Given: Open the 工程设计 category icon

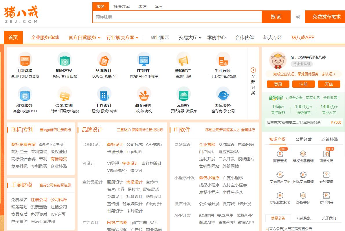Looking at the screenshot, I should [x=104, y=95].
